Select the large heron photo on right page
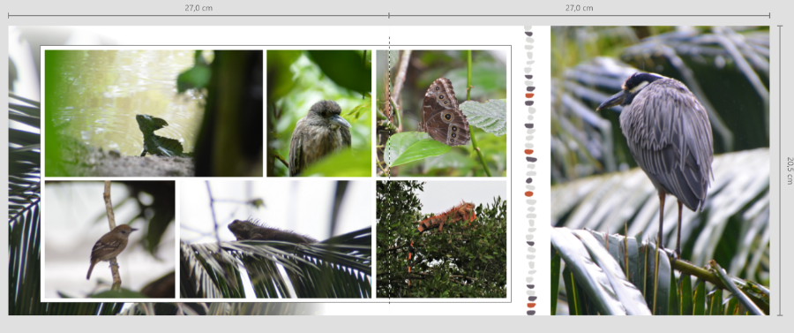Viewport: 794px width, 333px height. (x=660, y=170)
